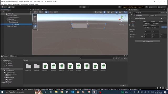Open Visual Studio Code from taskbar
This screenshot has height=94, width=168.
[x=72, y=92]
